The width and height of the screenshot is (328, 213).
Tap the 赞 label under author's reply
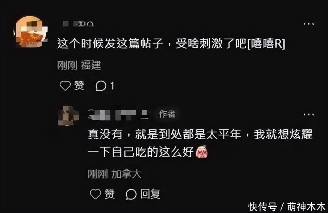point(109,194)
